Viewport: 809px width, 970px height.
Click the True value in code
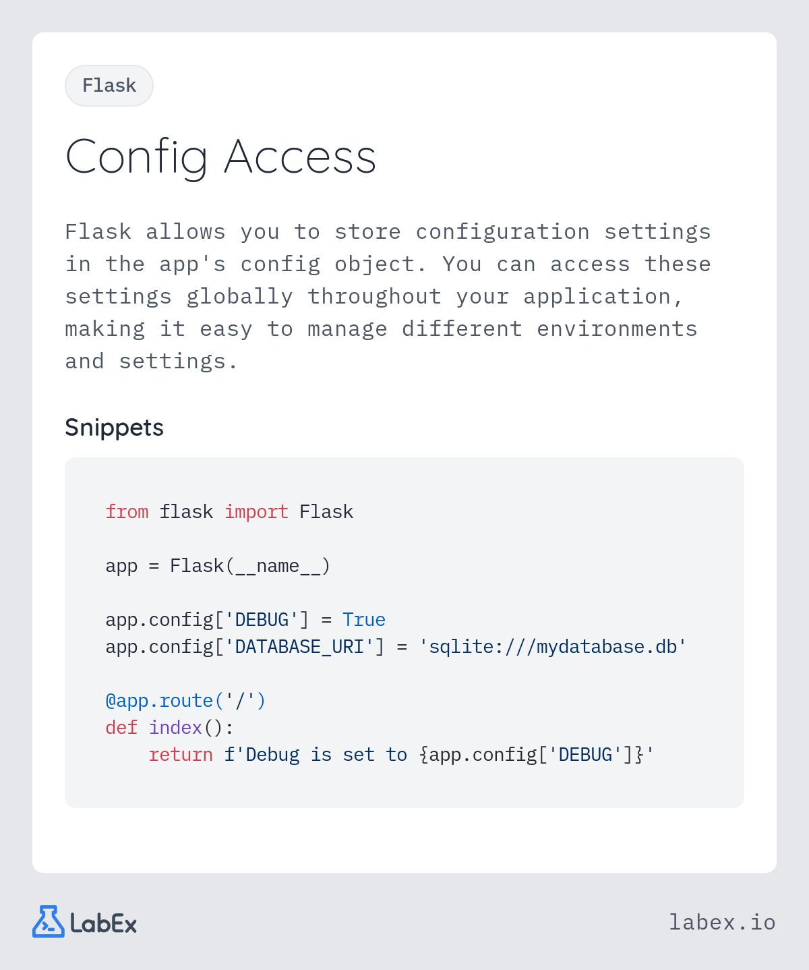[364, 620]
